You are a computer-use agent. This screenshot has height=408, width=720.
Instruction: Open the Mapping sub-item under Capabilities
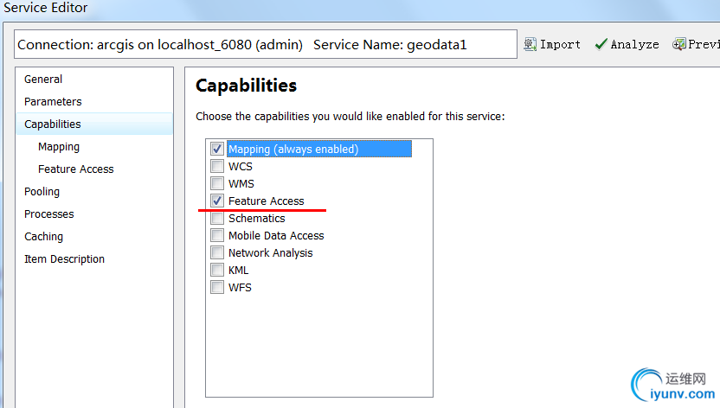(59, 146)
